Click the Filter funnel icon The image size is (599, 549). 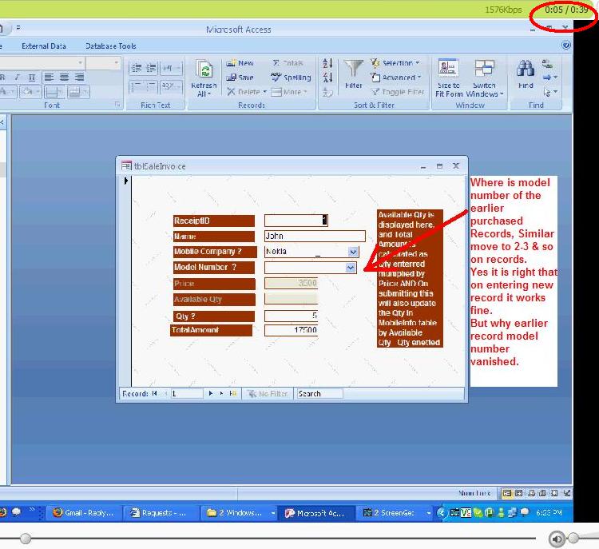353,69
